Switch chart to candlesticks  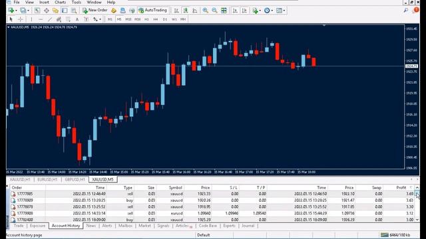pyautogui.click(x=186, y=11)
